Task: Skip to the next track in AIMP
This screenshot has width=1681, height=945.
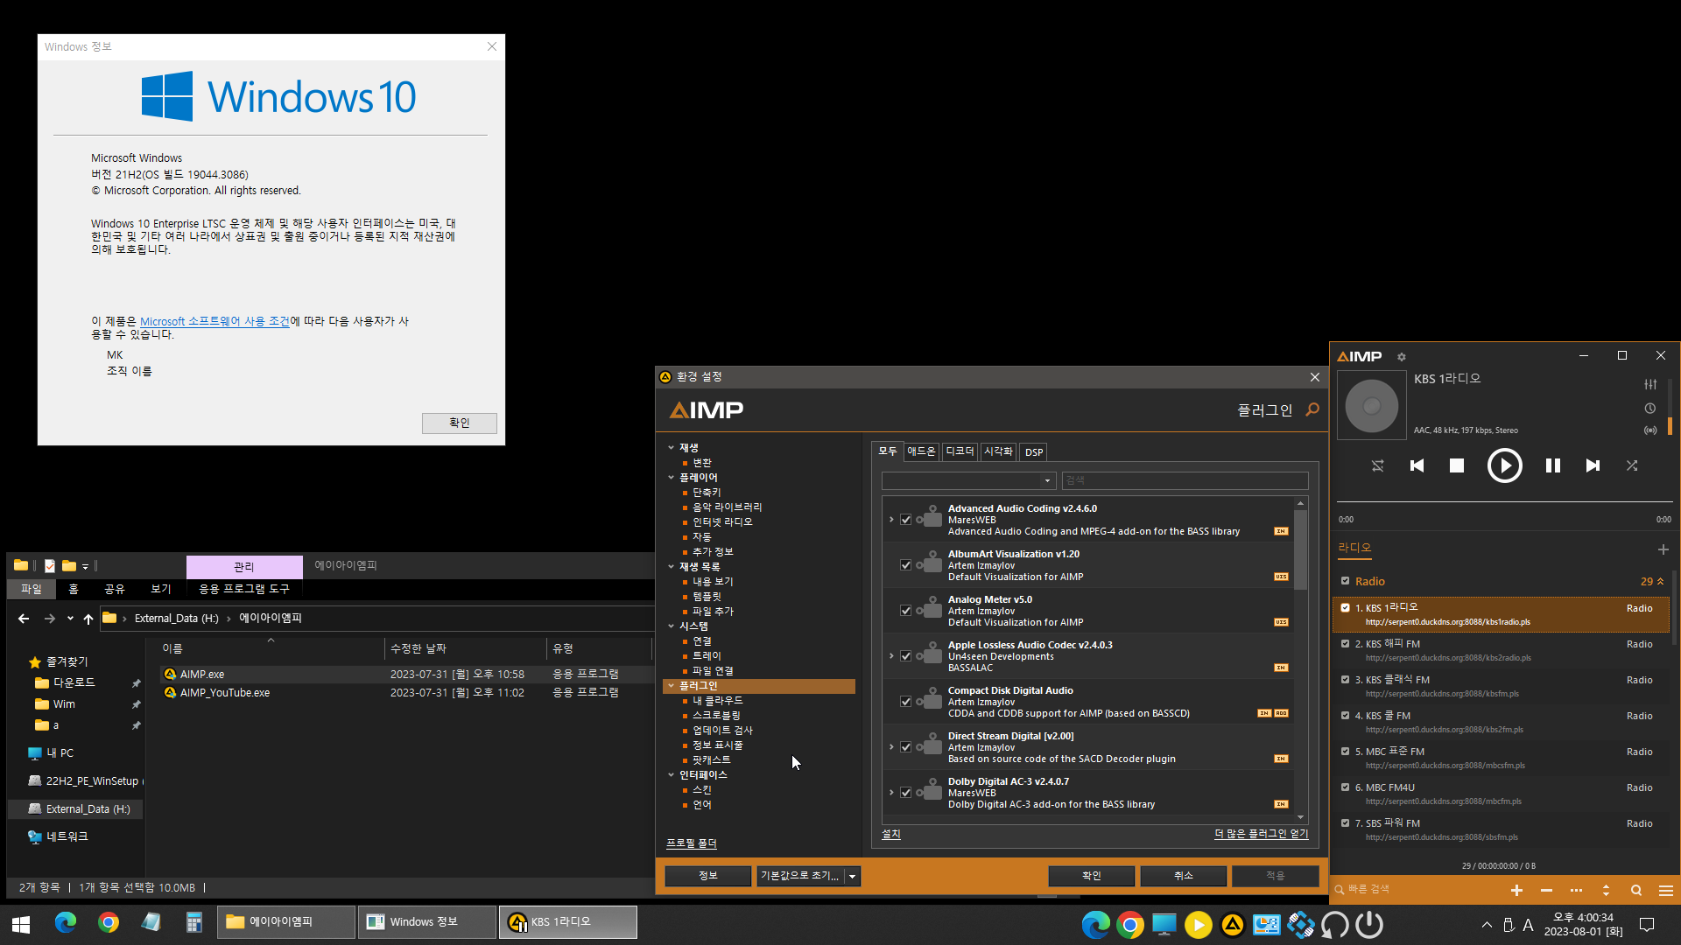Action: [1593, 465]
